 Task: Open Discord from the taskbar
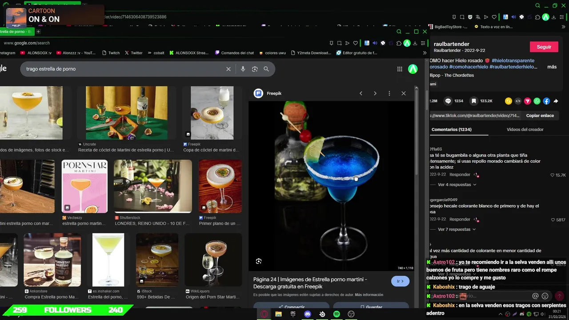pyautogui.click(x=308, y=314)
